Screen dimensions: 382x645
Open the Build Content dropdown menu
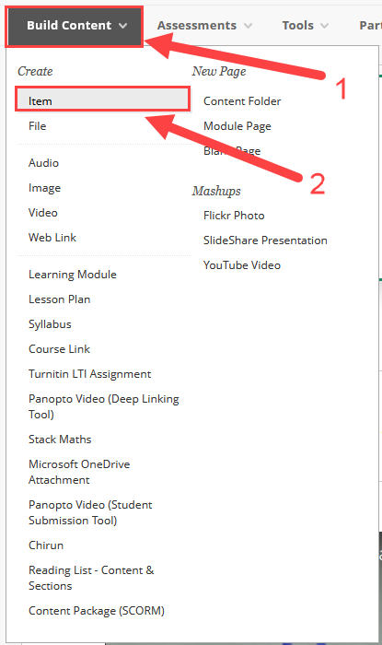75,26
